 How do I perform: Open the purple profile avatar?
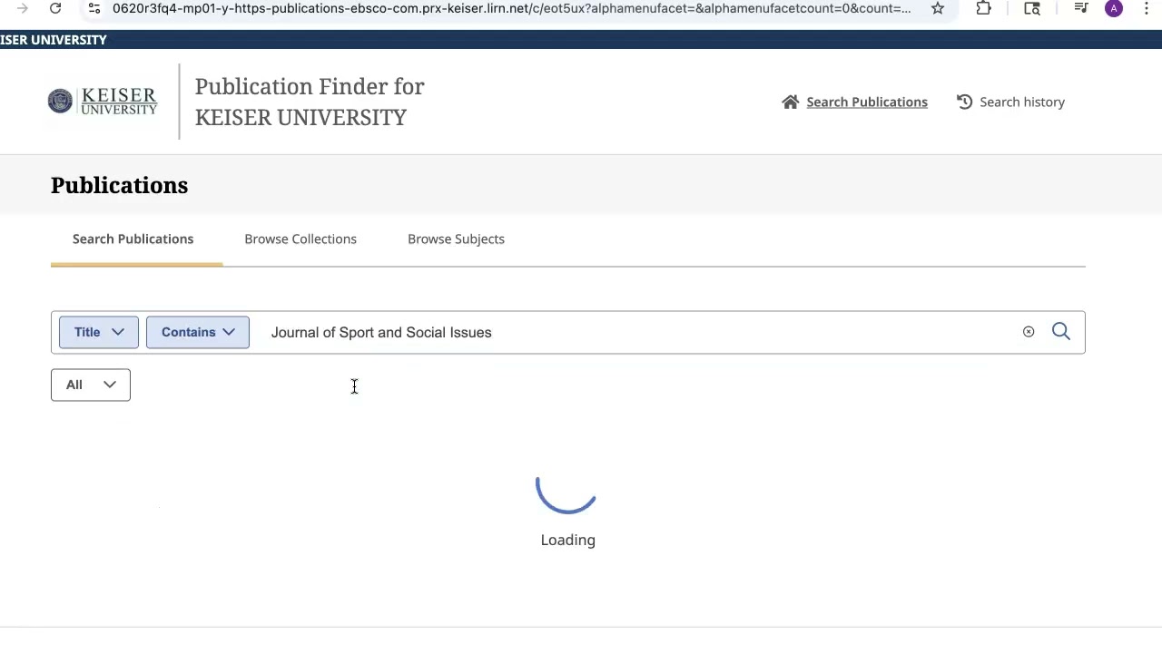1114,8
